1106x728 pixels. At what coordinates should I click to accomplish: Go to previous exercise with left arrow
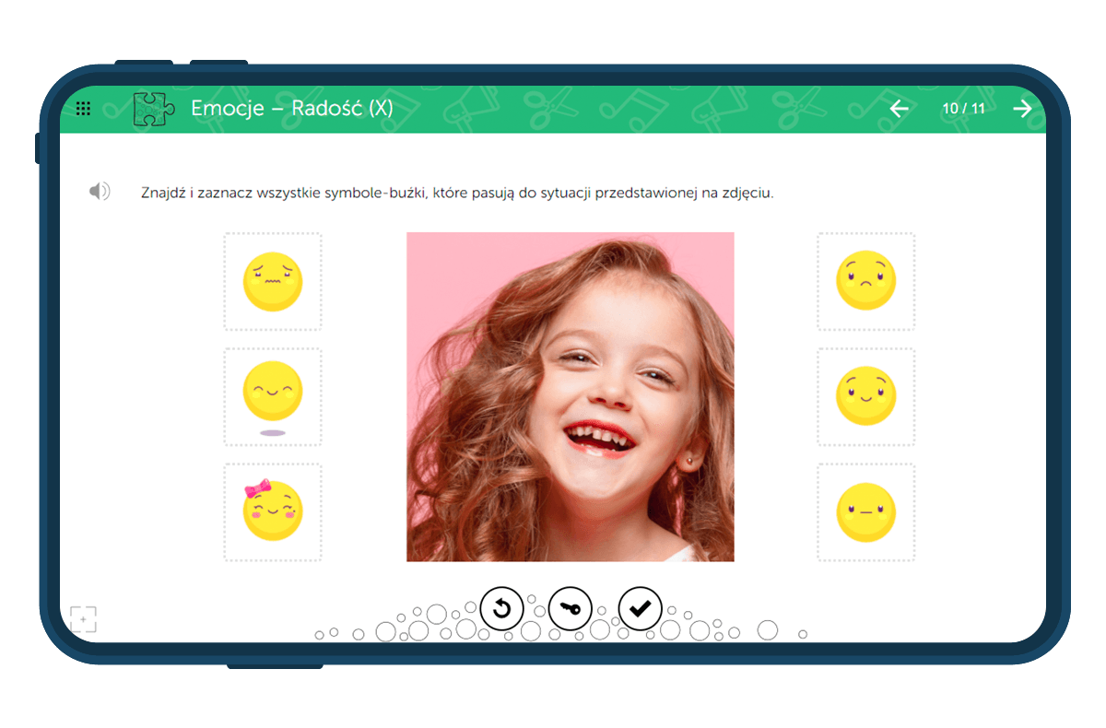[x=899, y=109]
